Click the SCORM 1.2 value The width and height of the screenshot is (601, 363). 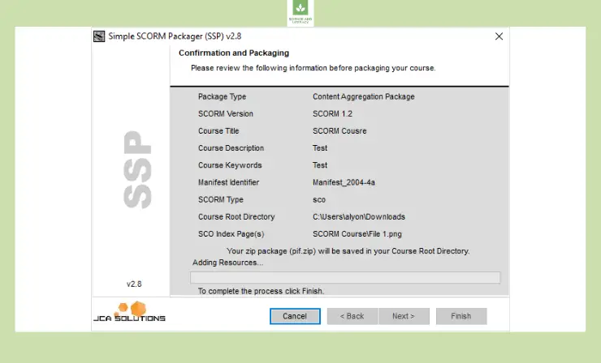point(332,114)
